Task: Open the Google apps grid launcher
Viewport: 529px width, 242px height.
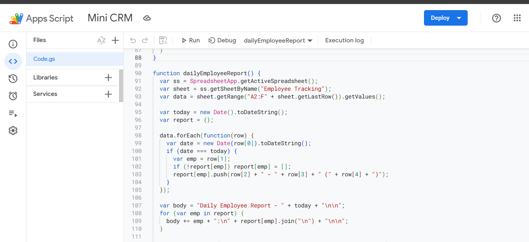Action: [x=517, y=18]
